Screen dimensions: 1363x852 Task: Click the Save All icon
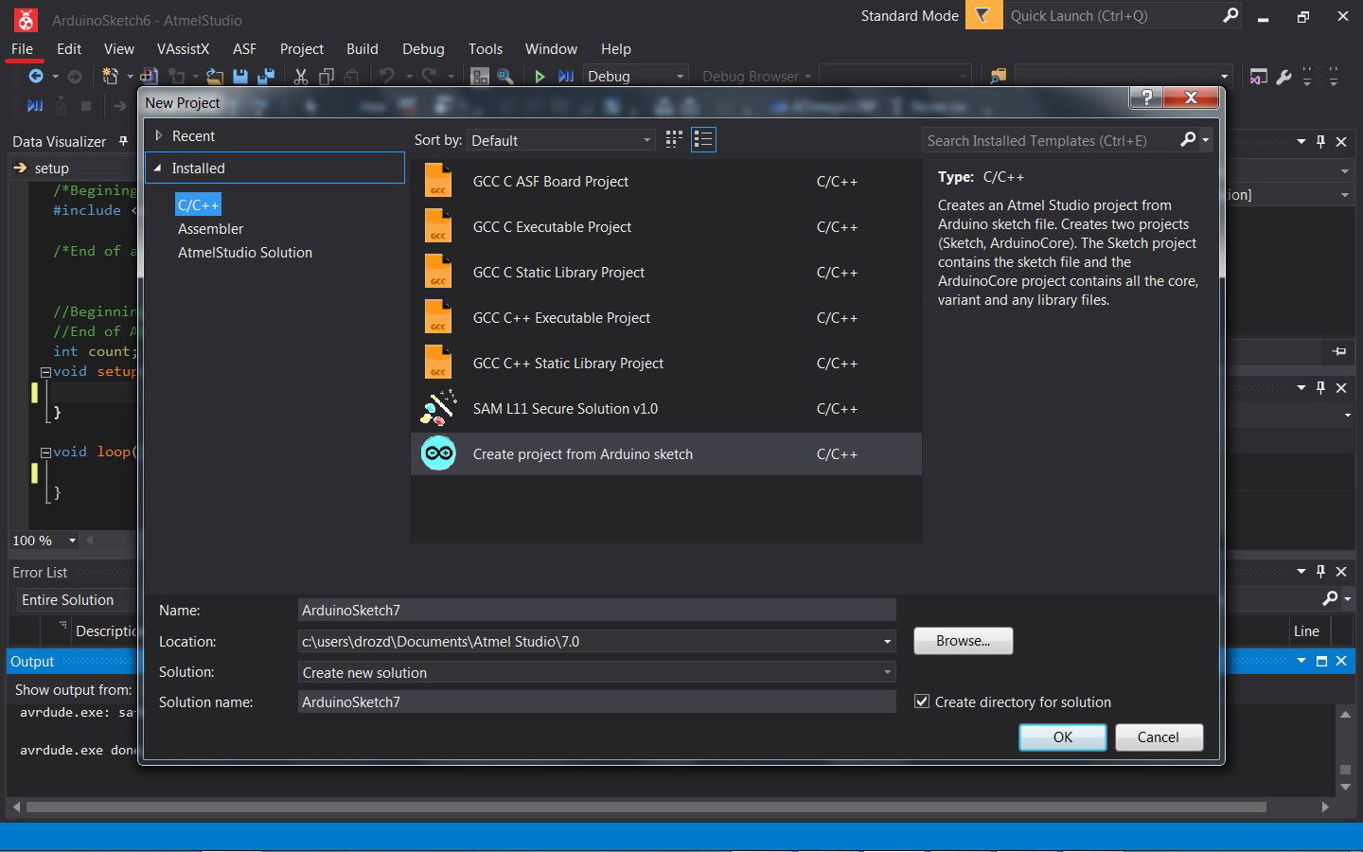pyautogui.click(x=266, y=76)
